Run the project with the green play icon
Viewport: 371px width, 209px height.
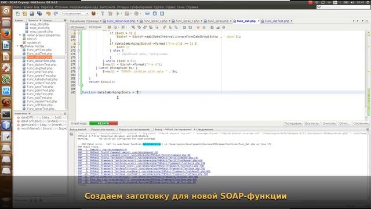(x=118, y=13)
